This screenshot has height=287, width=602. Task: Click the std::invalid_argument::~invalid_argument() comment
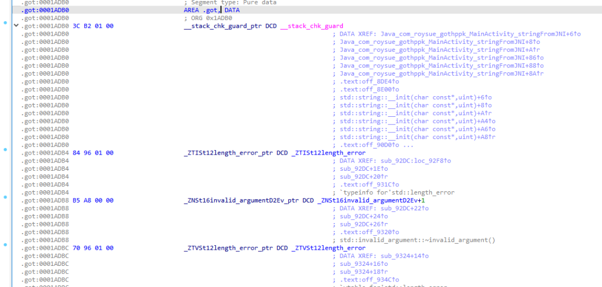[417, 240]
